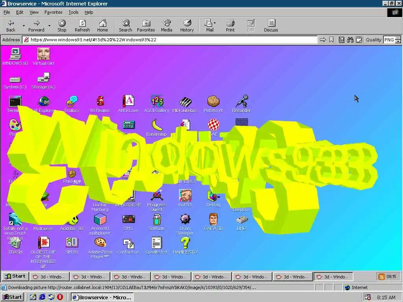403x302 pixels.
Task: Open the Favorites toolbar button
Action: 146,26
